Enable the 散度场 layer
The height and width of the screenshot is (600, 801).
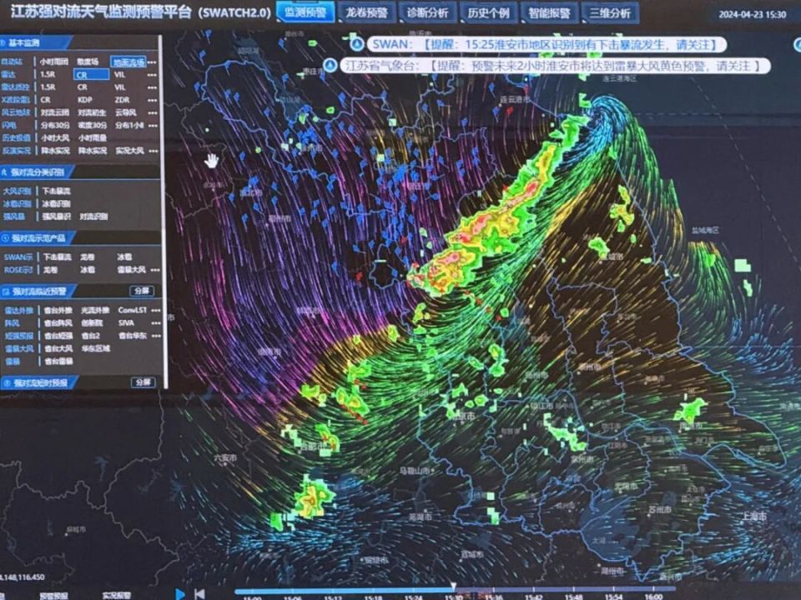pyautogui.click(x=88, y=62)
